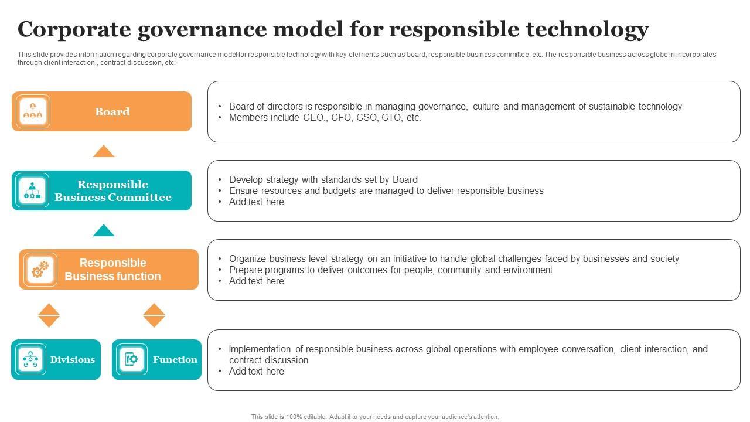Viewport: 750px width, 422px height.
Task: Select "Add text here" in the Divisions and Function description box
Action: tap(257, 371)
